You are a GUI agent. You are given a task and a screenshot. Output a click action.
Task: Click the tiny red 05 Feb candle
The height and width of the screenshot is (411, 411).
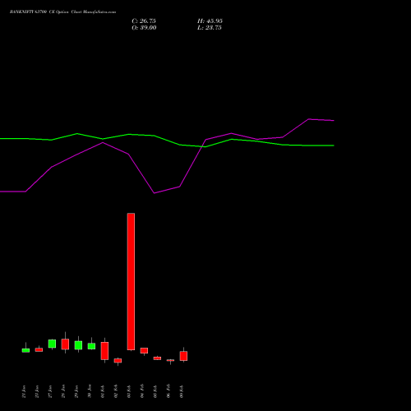point(157,358)
